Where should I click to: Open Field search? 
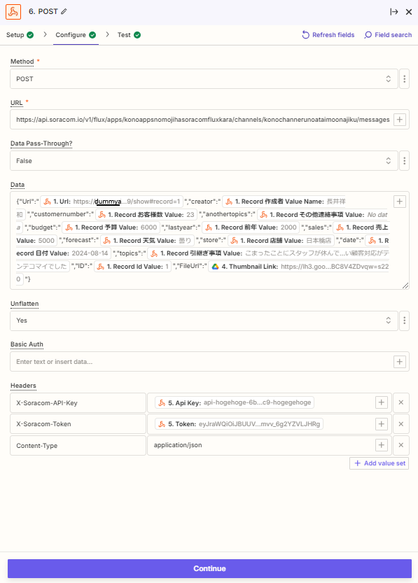pyautogui.click(x=388, y=35)
